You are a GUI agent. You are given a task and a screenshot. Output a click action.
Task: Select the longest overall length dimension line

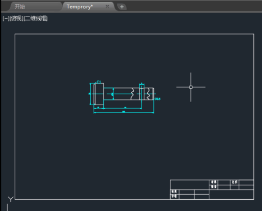tap(124, 113)
